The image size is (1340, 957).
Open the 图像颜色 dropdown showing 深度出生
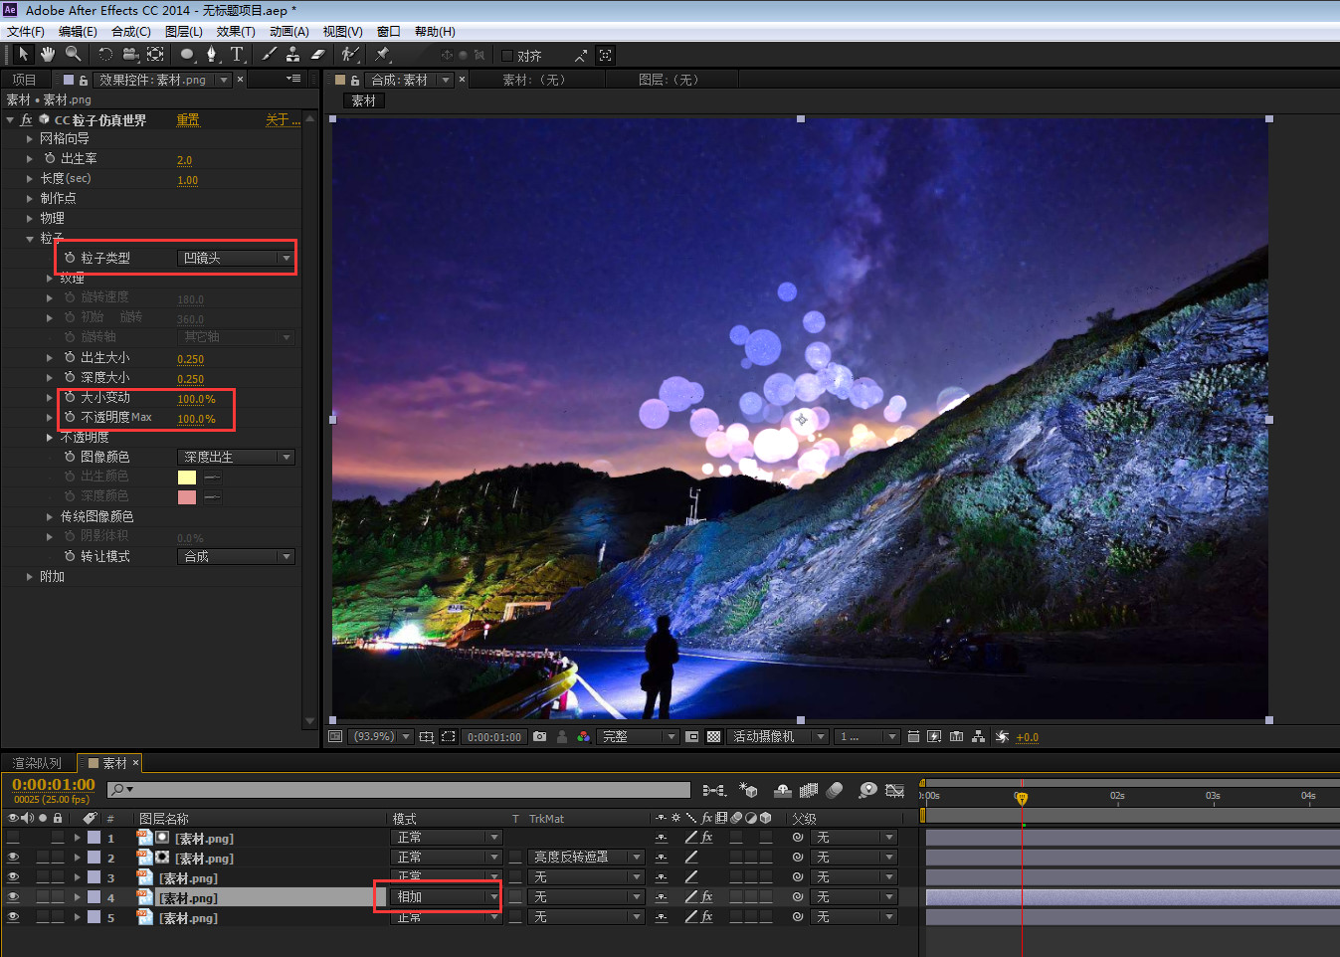pos(236,457)
